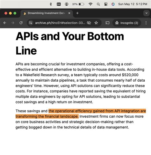Close the Streamlining Investment Data tab

pos(69,13)
